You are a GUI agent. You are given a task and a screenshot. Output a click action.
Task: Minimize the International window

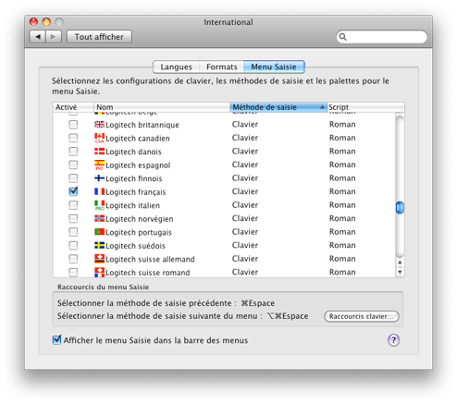[46, 22]
